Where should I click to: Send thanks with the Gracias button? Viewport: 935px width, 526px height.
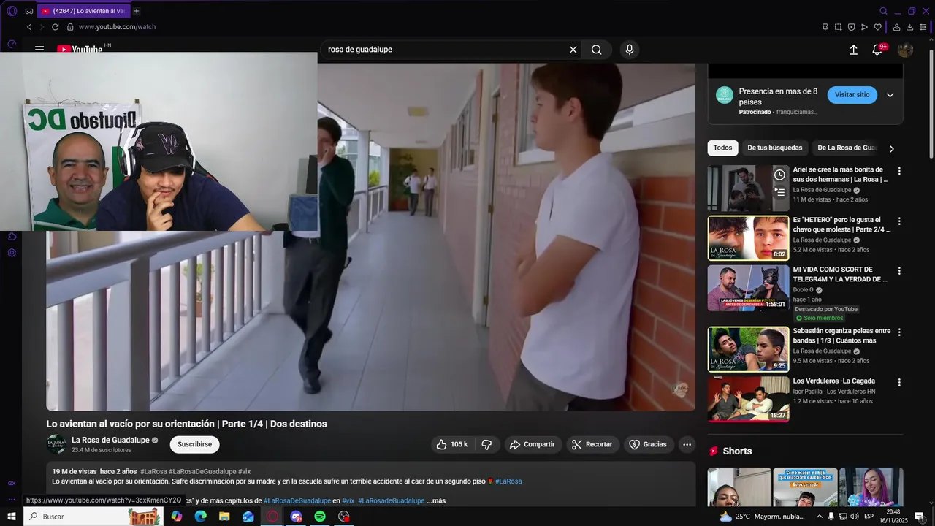tap(648, 444)
